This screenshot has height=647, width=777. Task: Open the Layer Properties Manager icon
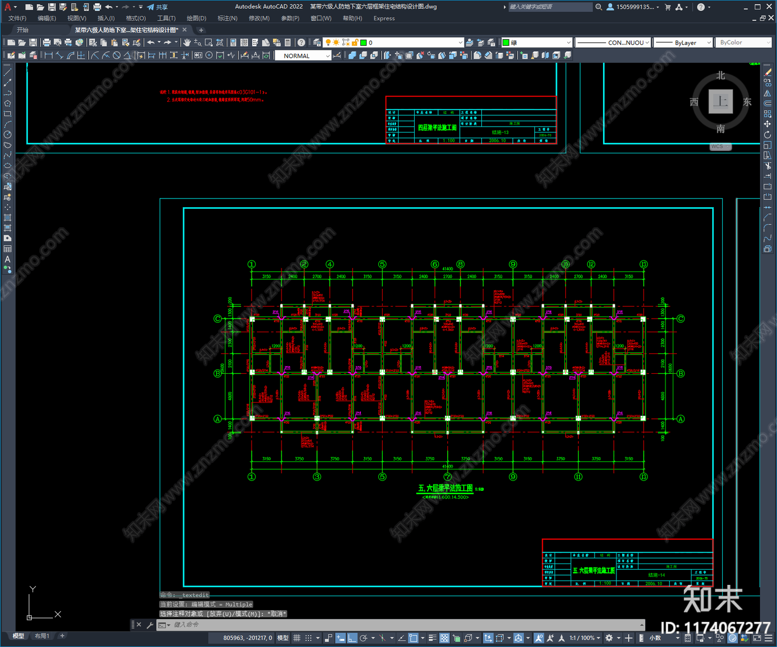pos(317,43)
